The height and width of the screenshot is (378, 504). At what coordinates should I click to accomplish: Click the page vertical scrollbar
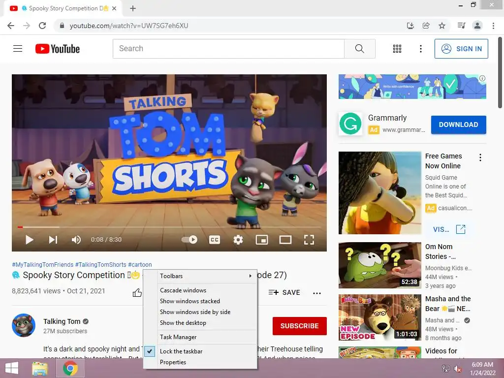point(500,73)
